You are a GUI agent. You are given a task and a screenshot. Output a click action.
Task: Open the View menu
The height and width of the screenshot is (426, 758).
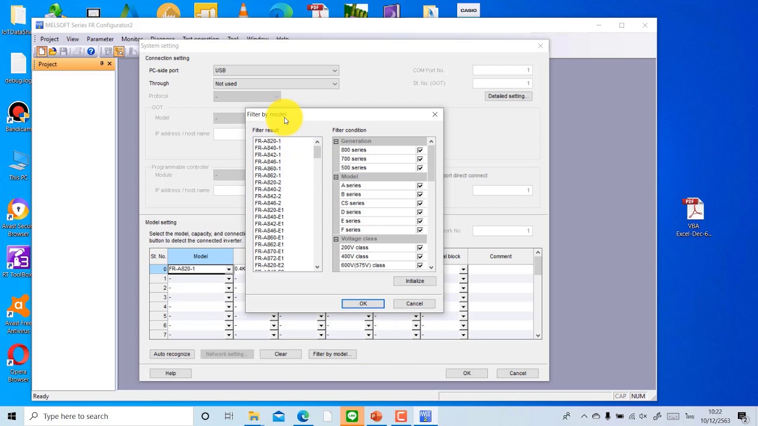pos(73,39)
